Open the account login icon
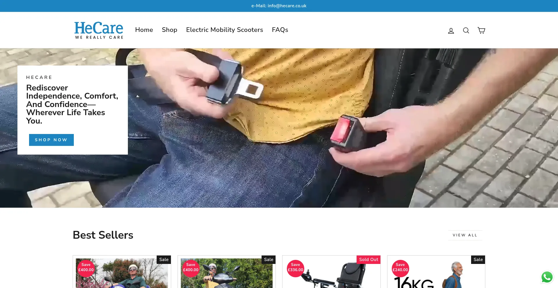The height and width of the screenshot is (288, 558). click(451, 30)
